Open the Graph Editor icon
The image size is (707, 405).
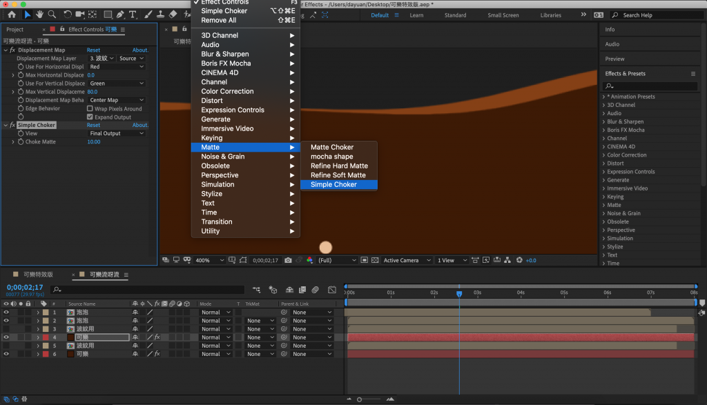click(332, 290)
